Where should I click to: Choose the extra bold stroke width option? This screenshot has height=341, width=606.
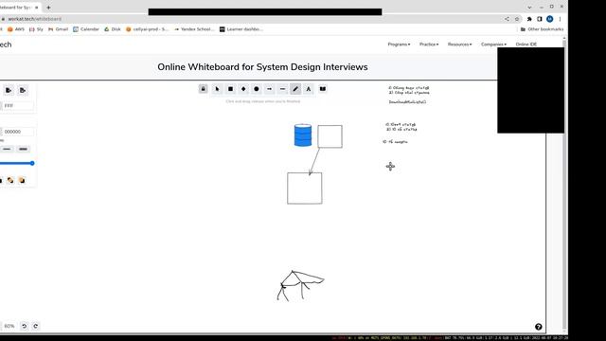click(x=23, y=149)
